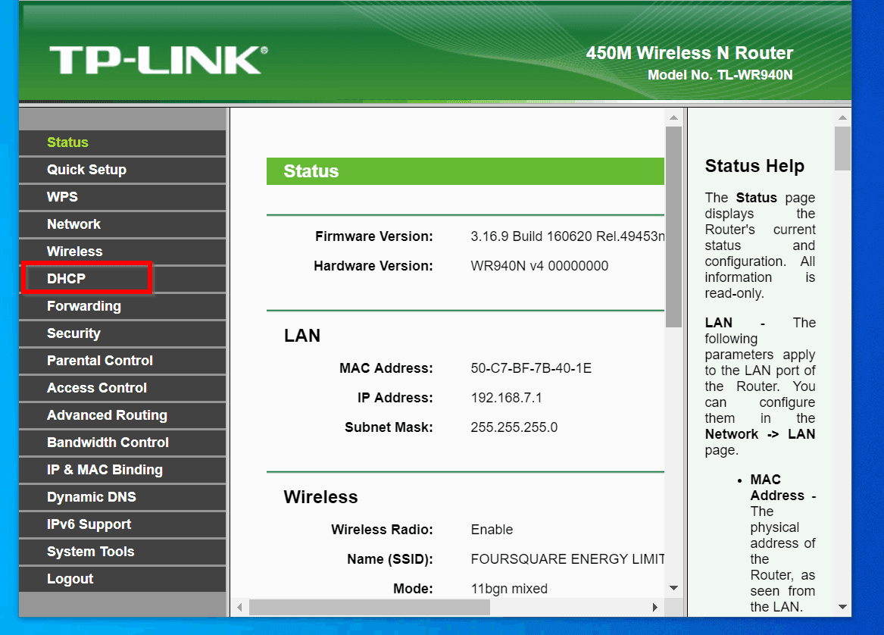Click the down arrow on the content scrollbar

pyautogui.click(x=673, y=587)
